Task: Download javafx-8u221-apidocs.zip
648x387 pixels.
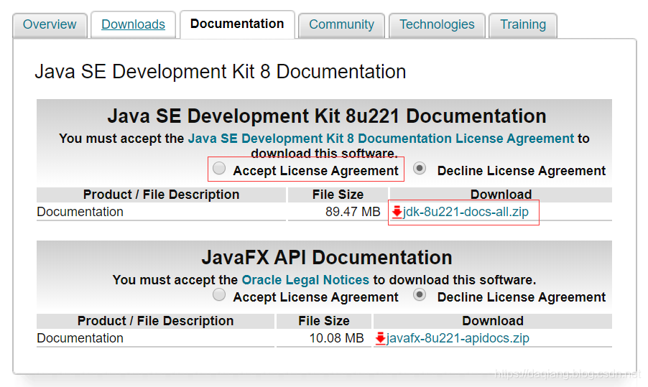Action: (458, 338)
